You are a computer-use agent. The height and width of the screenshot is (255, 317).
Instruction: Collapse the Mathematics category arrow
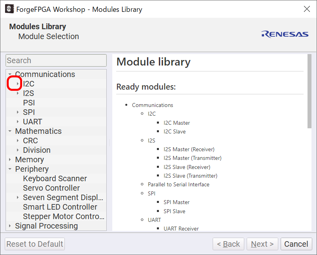(10, 131)
